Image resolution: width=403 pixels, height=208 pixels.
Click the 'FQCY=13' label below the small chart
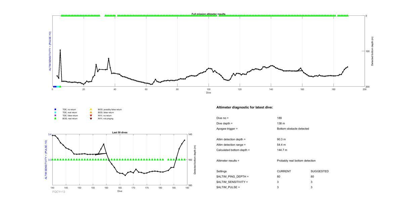click(59, 192)
